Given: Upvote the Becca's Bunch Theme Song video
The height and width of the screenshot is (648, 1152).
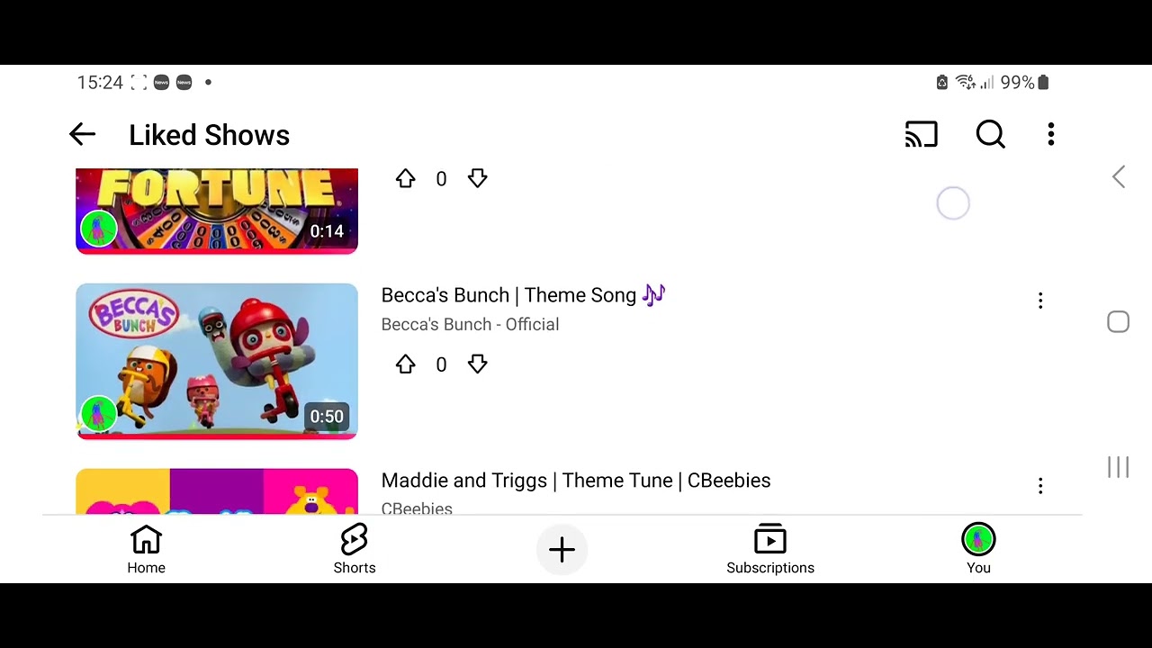Looking at the screenshot, I should pyautogui.click(x=405, y=364).
